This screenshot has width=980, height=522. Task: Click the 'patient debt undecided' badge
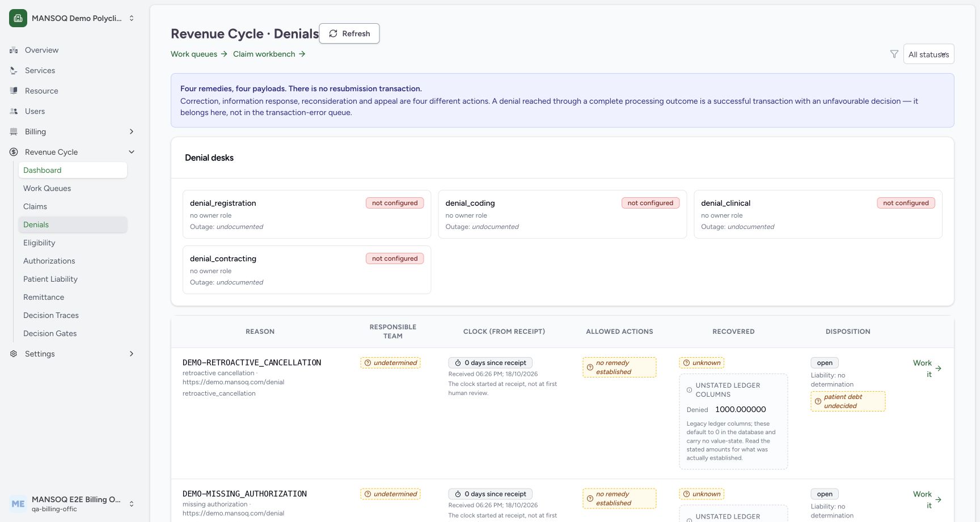[848, 401]
